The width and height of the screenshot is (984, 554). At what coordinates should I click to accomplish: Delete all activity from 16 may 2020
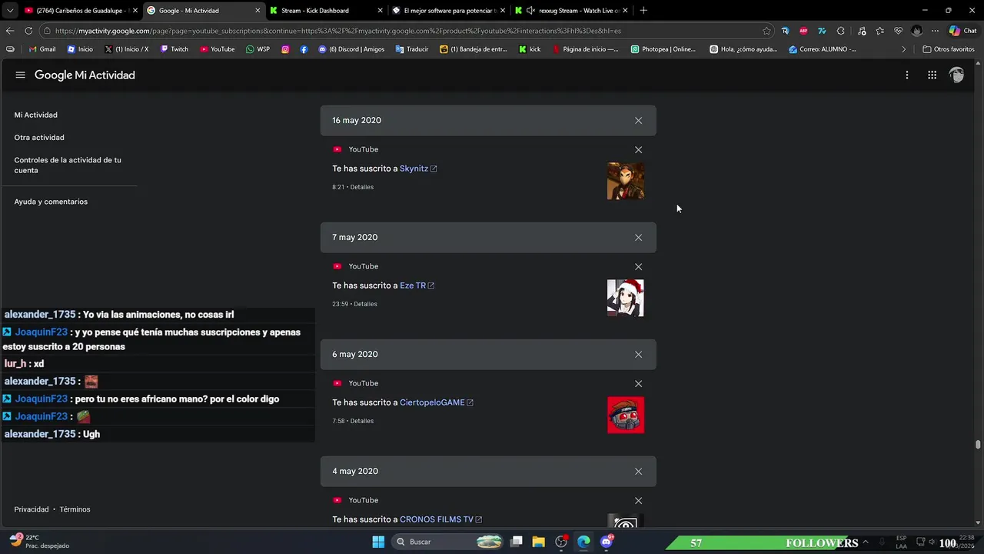638,121
